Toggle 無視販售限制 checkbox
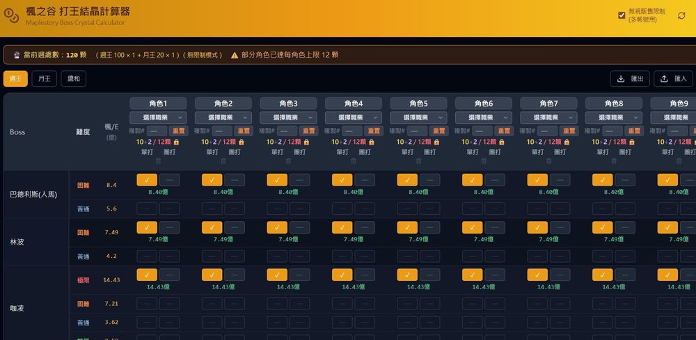696x340 pixels. point(622,15)
